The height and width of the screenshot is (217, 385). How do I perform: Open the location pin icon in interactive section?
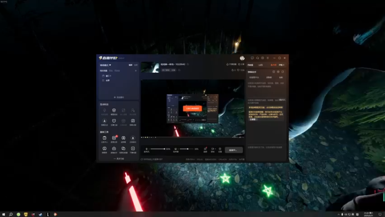click(x=104, y=111)
